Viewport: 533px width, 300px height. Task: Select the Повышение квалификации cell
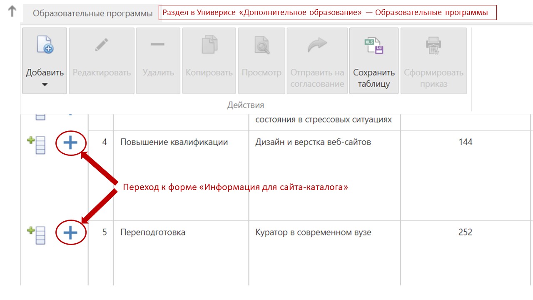pos(181,175)
